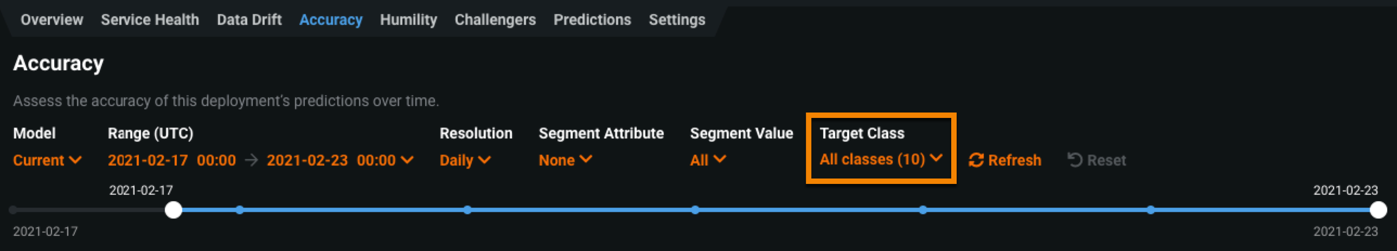Open the Overview tab
1397x251 pixels.
click(52, 20)
